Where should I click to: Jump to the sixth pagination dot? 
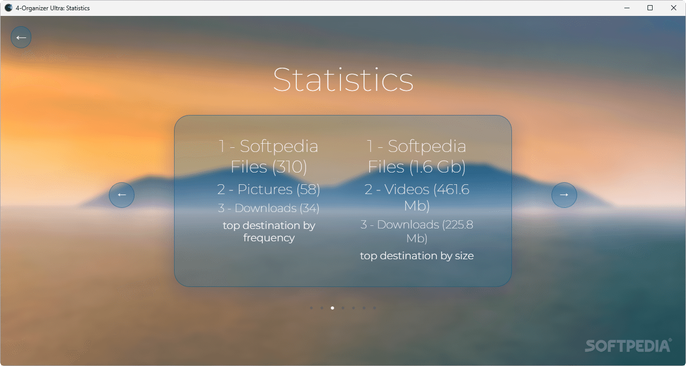(364, 308)
